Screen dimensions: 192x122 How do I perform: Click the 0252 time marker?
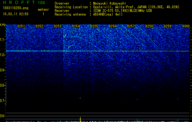[x=39, y=26]
